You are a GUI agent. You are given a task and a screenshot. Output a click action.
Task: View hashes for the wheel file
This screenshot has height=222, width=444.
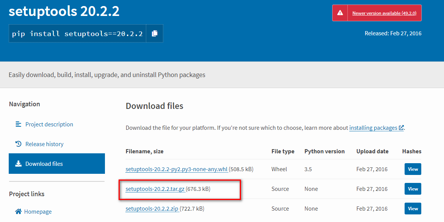pos(413,169)
